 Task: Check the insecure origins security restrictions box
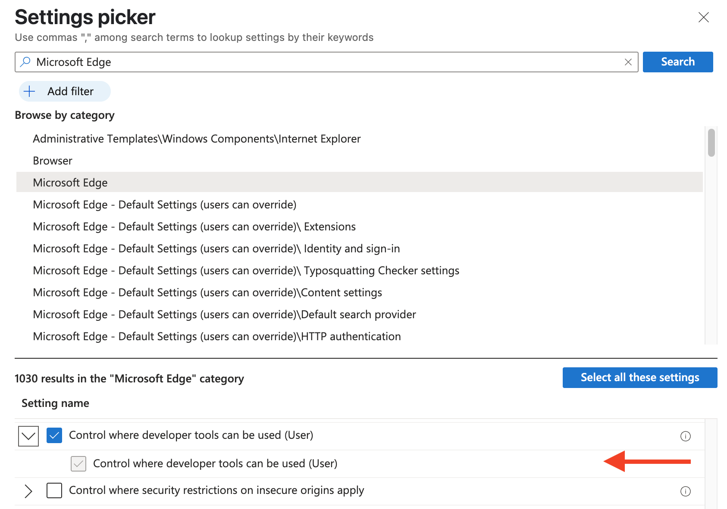(54, 490)
